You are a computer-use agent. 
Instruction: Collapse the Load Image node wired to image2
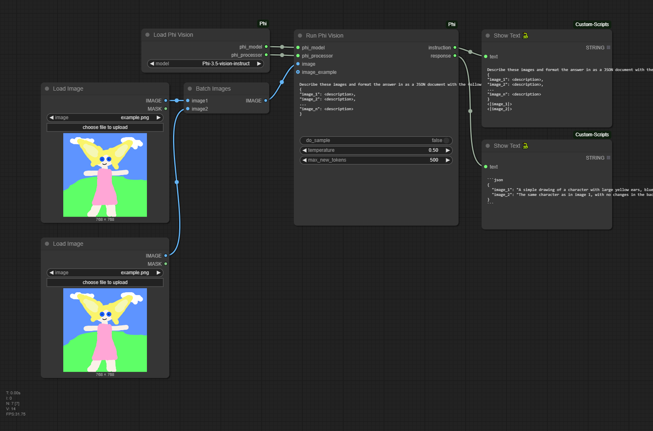click(x=47, y=244)
